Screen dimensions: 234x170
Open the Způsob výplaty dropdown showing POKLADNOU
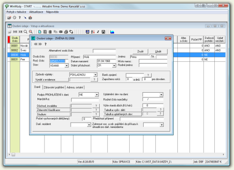pyautogui.click(x=95, y=75)
